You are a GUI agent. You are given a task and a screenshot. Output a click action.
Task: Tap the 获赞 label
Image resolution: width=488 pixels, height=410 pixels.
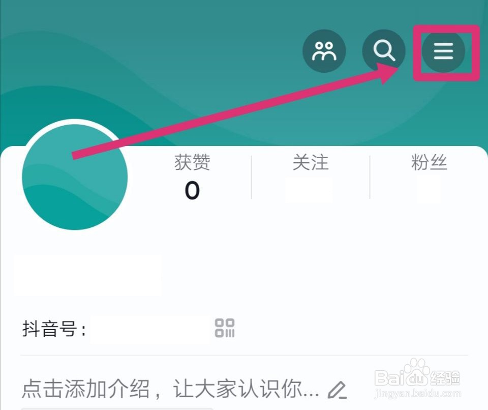tap(192, 162)
